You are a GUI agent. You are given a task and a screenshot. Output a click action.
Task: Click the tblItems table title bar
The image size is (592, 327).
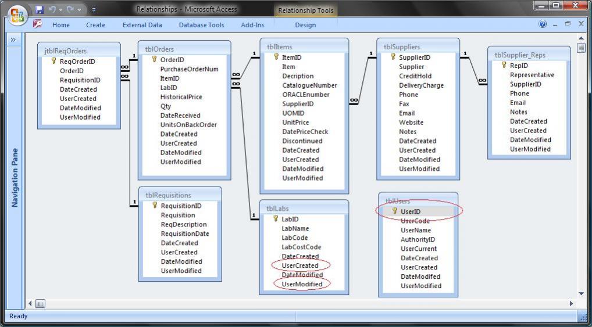tap(304, 47)
